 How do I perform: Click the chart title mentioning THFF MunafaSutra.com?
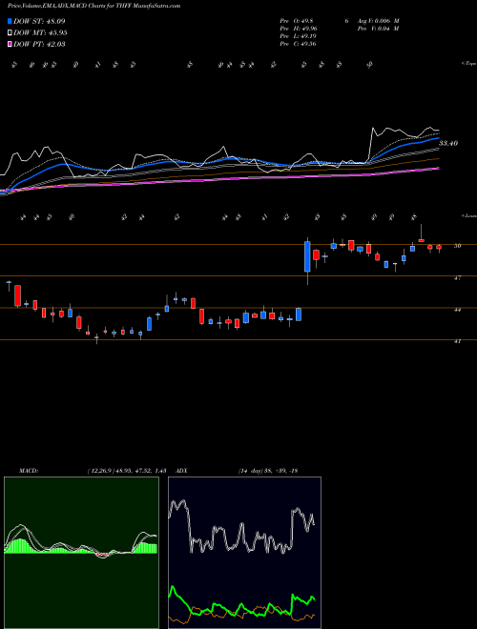[x=93, y=6]
